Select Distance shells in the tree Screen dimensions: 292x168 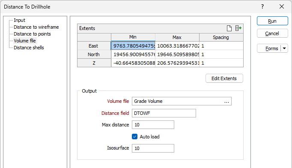click(29, 48)
